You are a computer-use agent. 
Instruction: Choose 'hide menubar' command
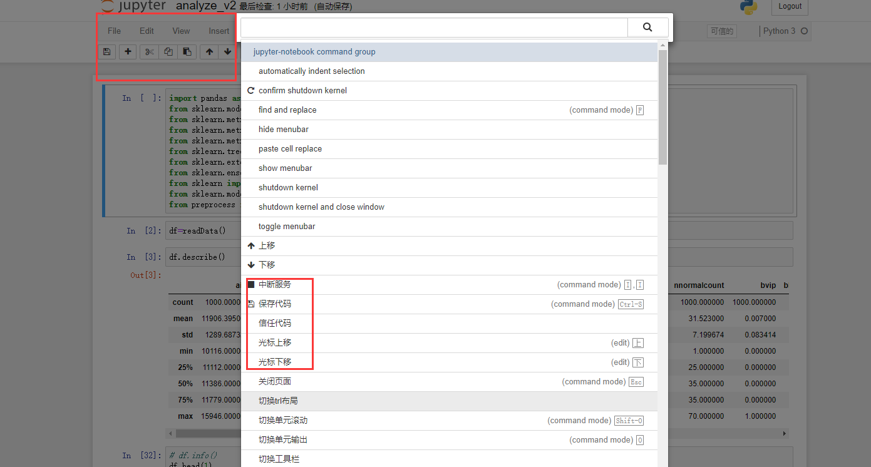click(450, 130)
